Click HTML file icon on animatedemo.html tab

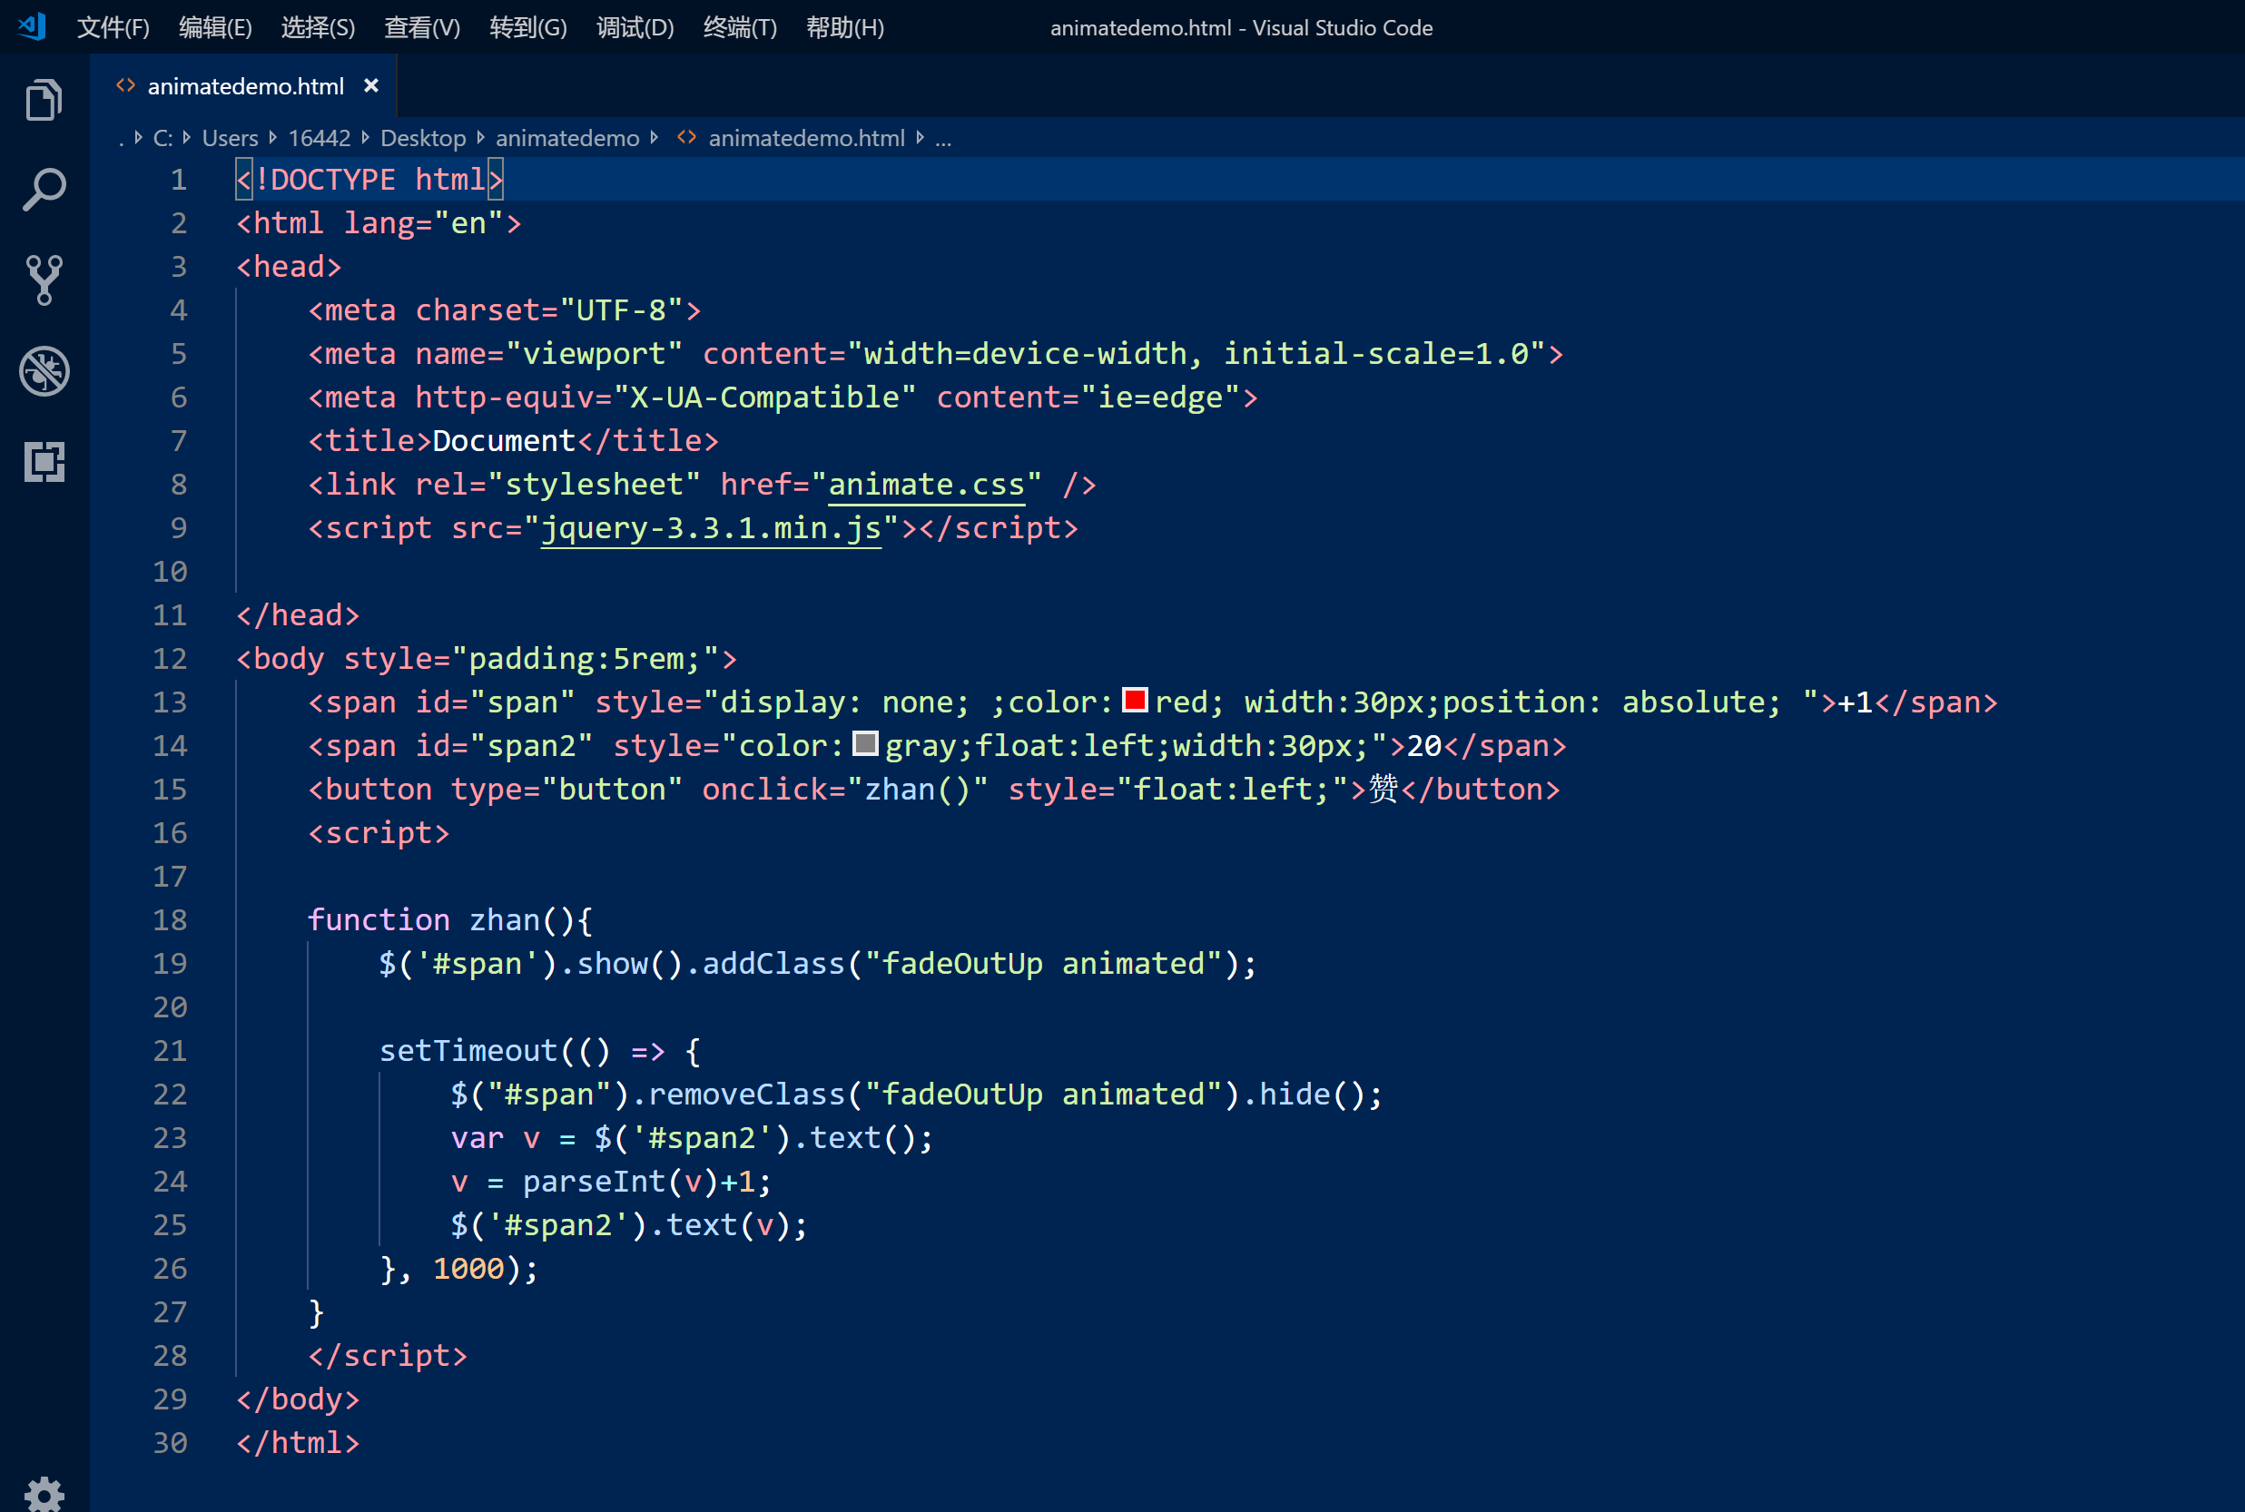point(125,86)
